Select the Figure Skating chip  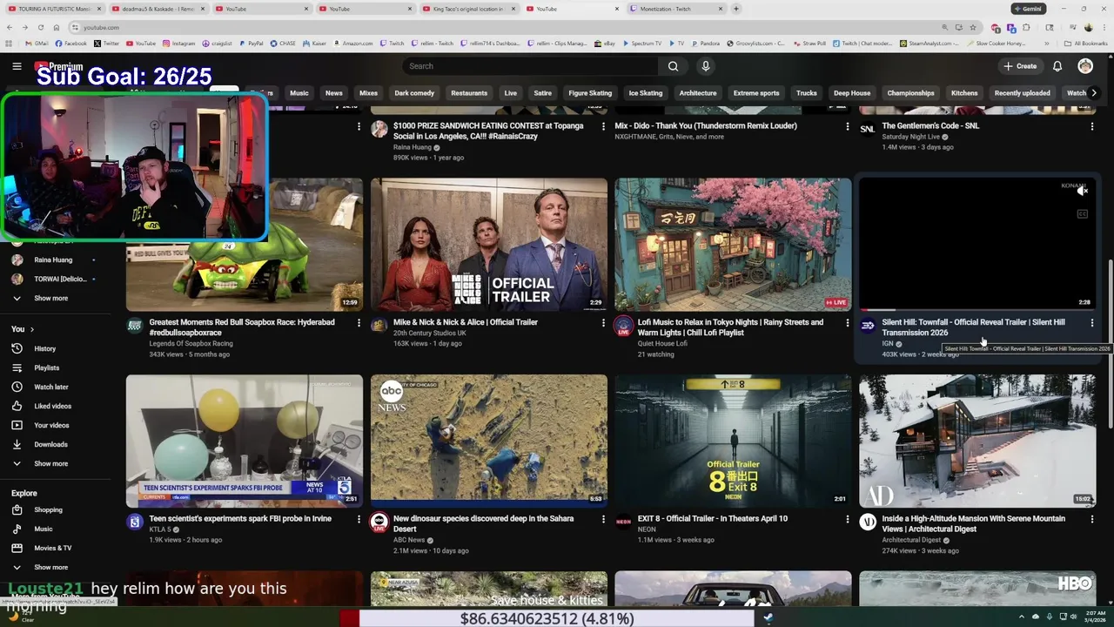pos(590,93)
